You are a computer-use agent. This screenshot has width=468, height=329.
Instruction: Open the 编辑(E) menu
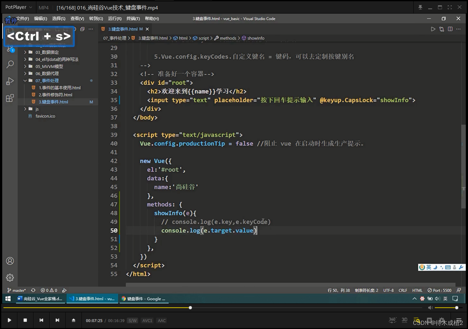coord(40,19)
